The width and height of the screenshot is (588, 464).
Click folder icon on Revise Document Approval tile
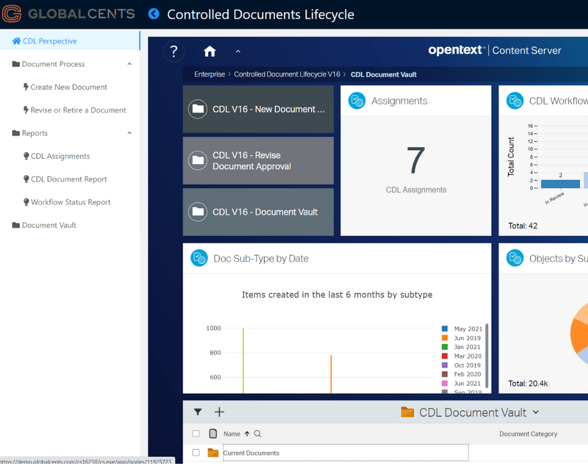click(198, 161)
